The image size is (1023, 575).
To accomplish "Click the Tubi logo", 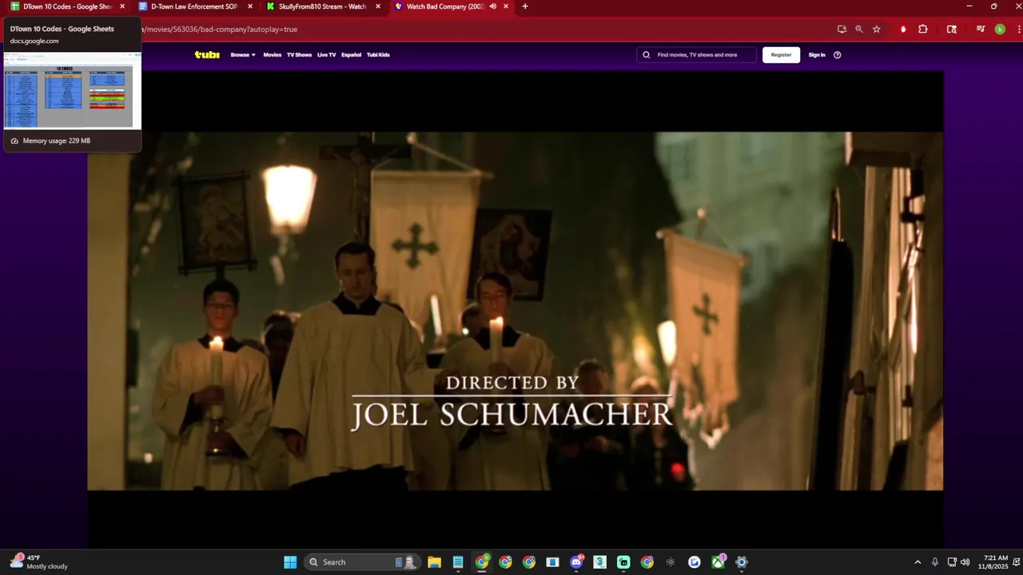I will [207, 55].
